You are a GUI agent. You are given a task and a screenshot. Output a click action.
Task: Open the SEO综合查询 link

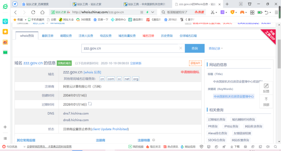[x=216, y=140]
